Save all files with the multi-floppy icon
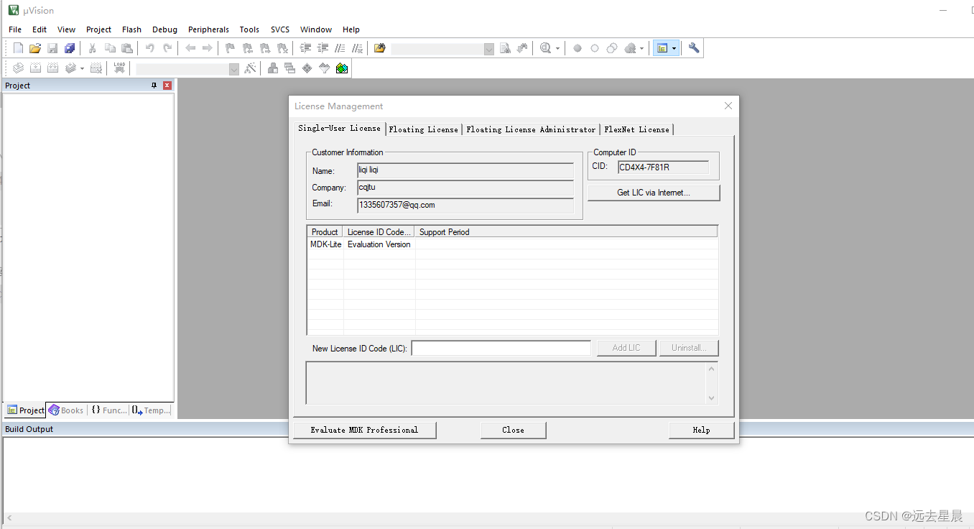Screen dimensions: 974x529 point(70,48)
